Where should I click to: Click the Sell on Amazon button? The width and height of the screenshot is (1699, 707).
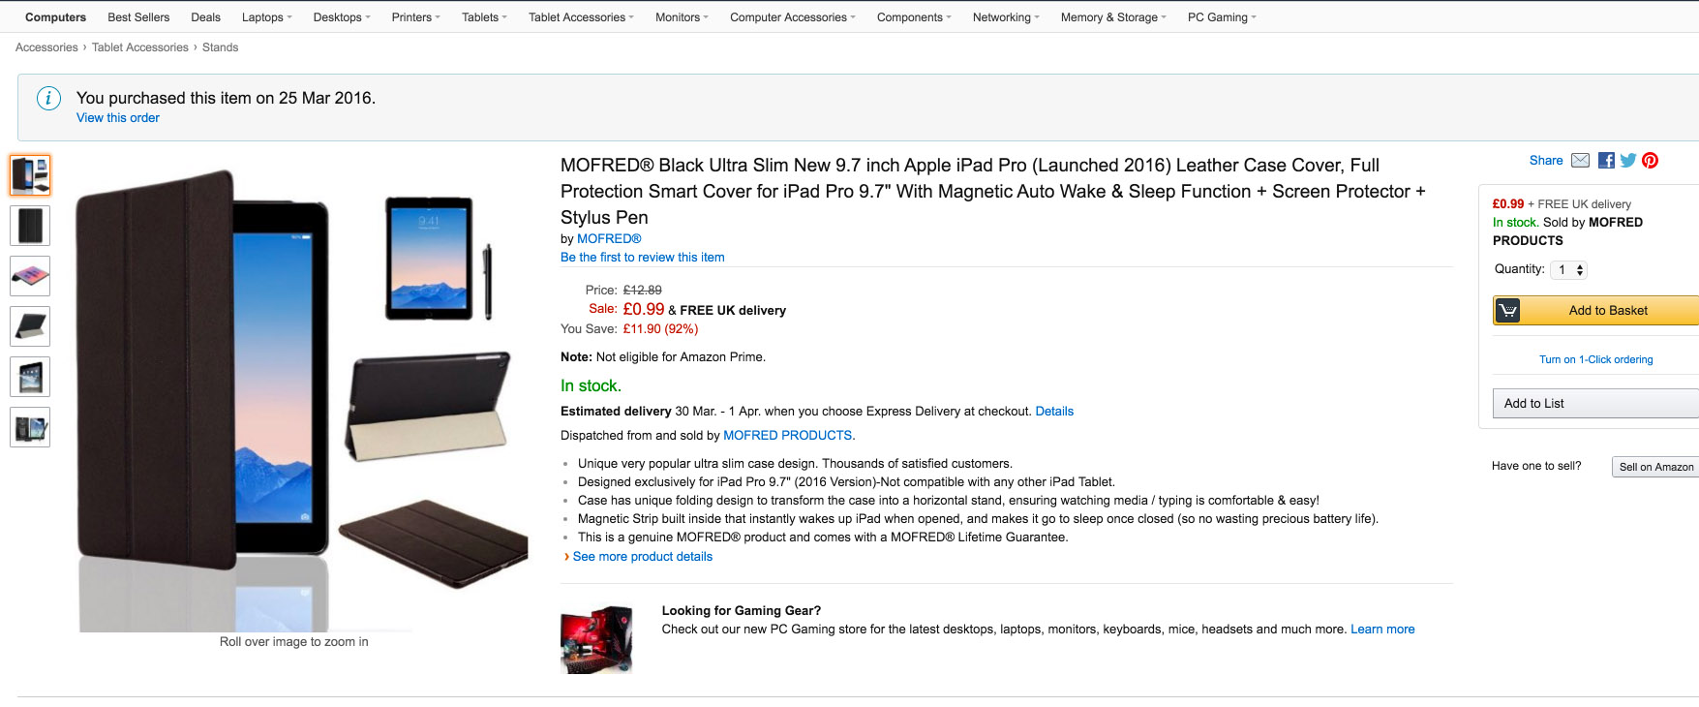pyautogui.click(x=1655, y=467)
